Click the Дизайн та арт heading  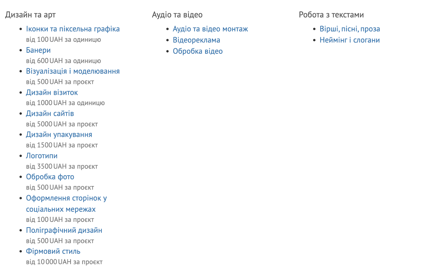click(30, 15)
